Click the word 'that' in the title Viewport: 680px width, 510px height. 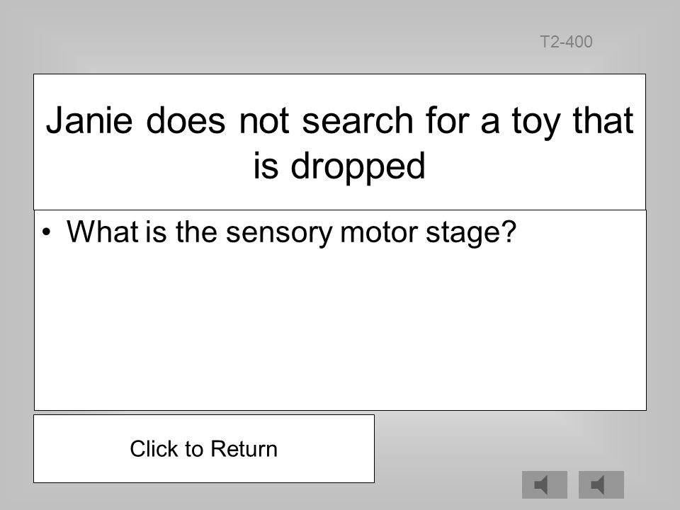pyautogui.click(x=603, y=120)
